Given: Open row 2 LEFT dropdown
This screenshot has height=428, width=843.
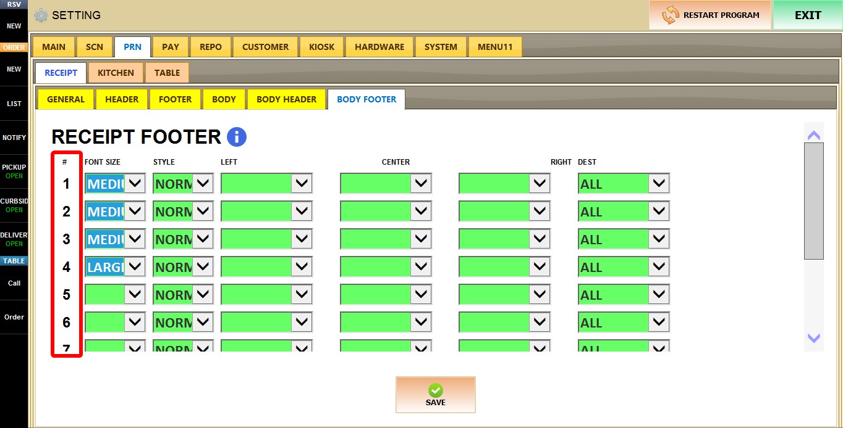Looking at the screenshot, I should [x=302, y=211].
